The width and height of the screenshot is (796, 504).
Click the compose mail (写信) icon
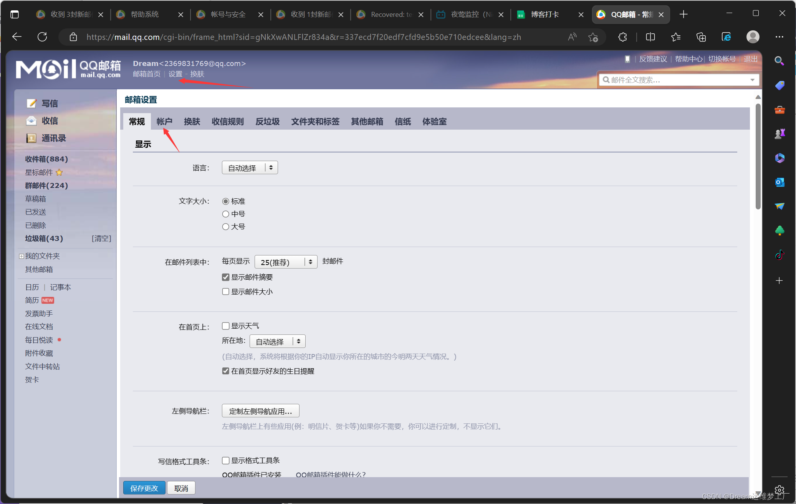[31, 103]
